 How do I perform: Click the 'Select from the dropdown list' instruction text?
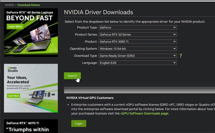point(135,22)
